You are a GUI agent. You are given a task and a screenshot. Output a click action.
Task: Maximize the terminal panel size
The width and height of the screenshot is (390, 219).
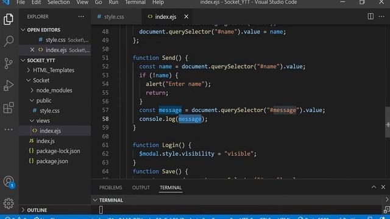[374, 187]
